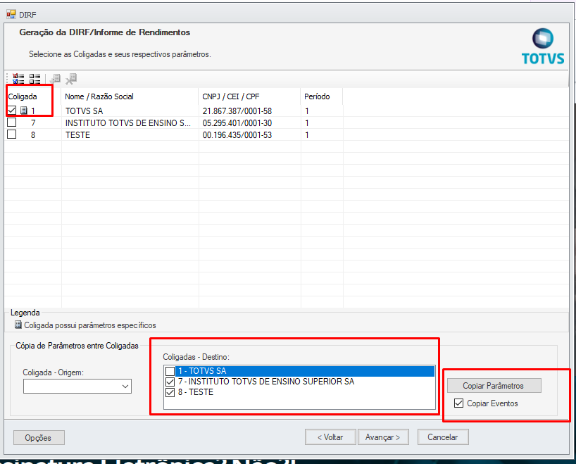Image resolution: width=576 pixels, height=464 pixels.
Task: Click the select-all coligadas toolbar icon
Action: tap(18, 79)
